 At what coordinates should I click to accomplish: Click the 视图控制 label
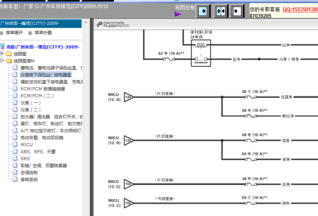click(185, 7)
